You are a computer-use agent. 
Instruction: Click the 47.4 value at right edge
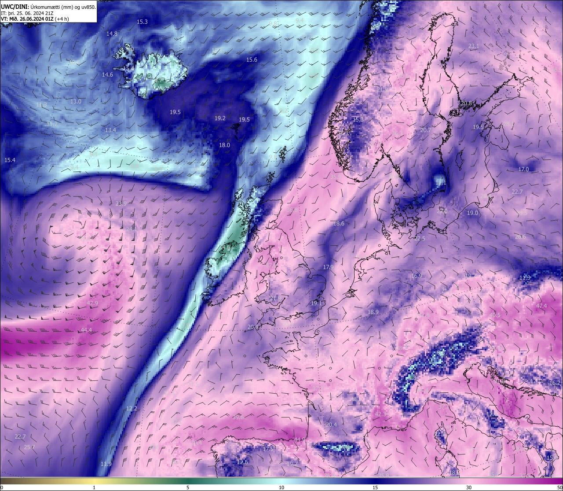pos(541,306)
